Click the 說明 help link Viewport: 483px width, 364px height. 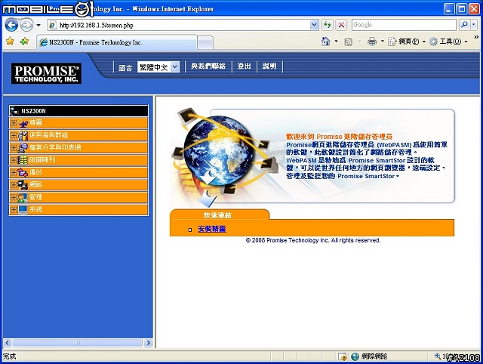(x=269, y=66)
